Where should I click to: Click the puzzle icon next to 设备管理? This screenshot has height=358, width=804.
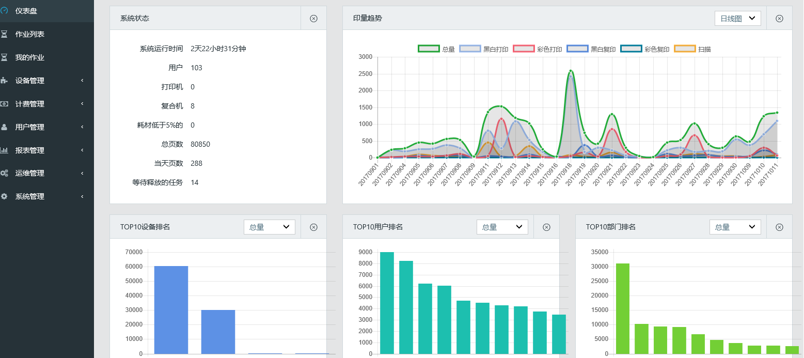point(4,81)
